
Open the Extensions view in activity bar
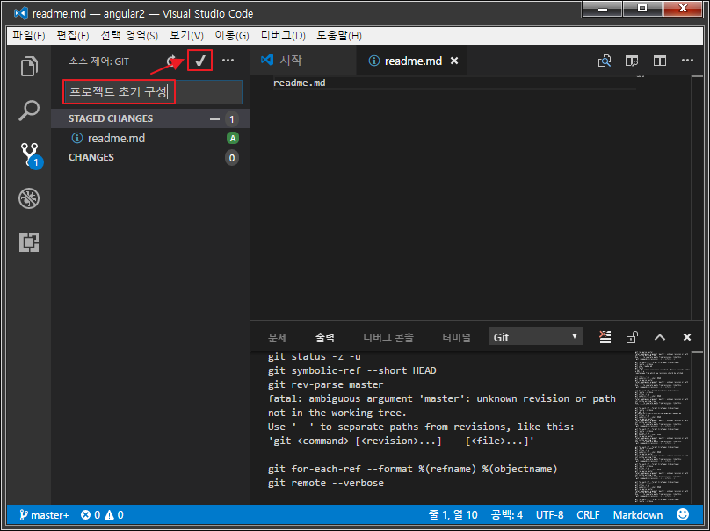(x=29, y=242)
